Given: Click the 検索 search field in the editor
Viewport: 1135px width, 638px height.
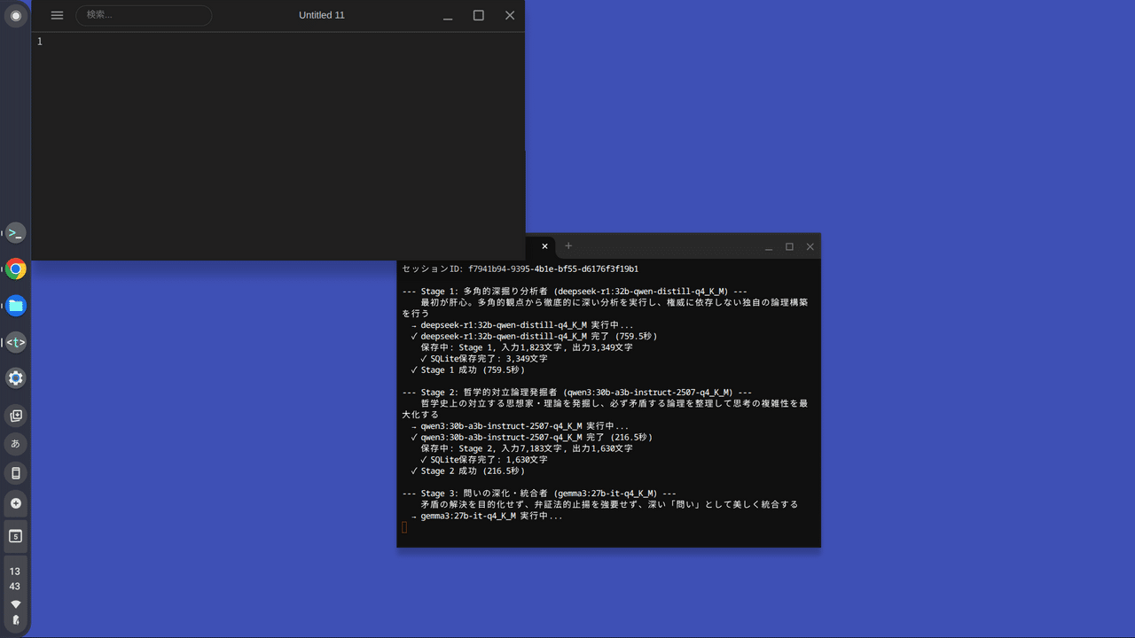Looking at the screenshot, I should (x=144, y=15).
